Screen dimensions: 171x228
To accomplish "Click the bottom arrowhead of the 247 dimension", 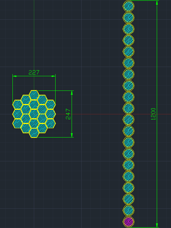I will coord(72,135).
